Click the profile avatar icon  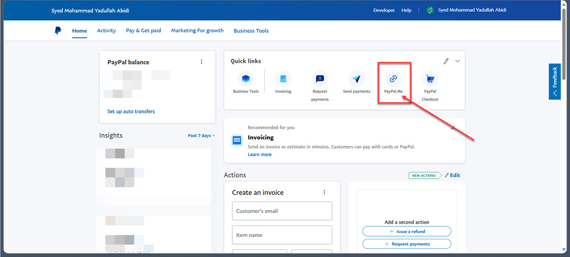(430, 10)
